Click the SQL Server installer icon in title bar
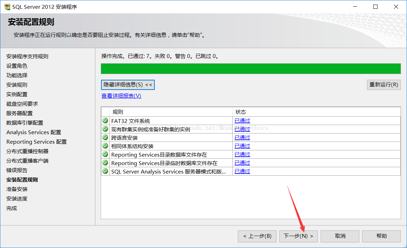 7,7
